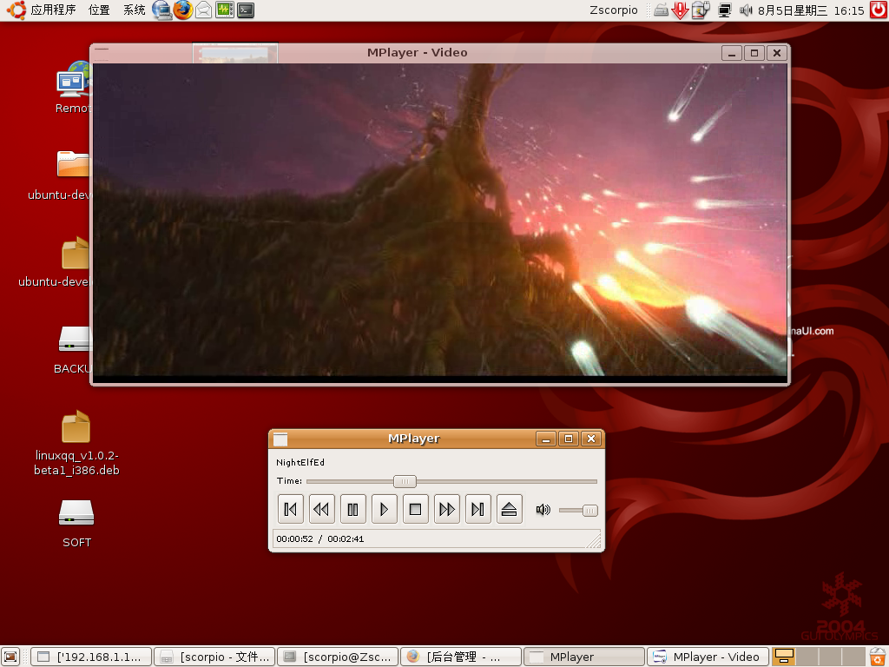Skip to the next track
The image size is (889, 667).
click(477, 509)
